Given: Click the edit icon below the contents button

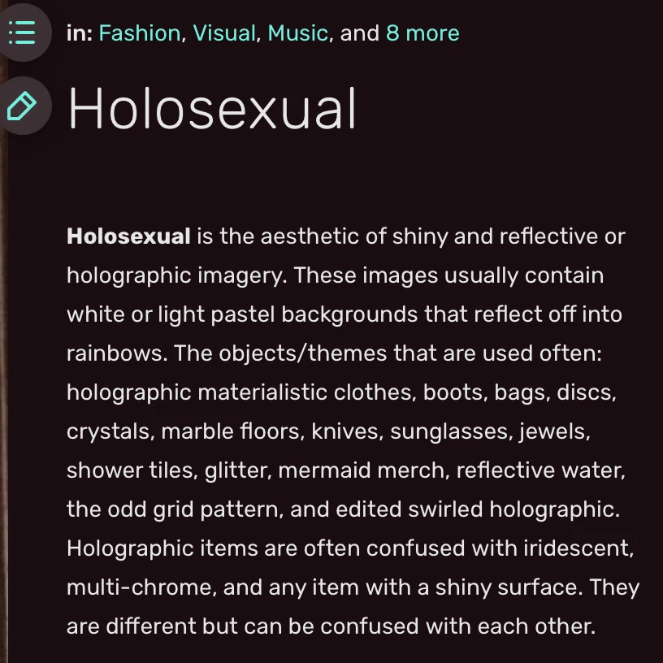Looking at the screenshot, I should [24, 106].
